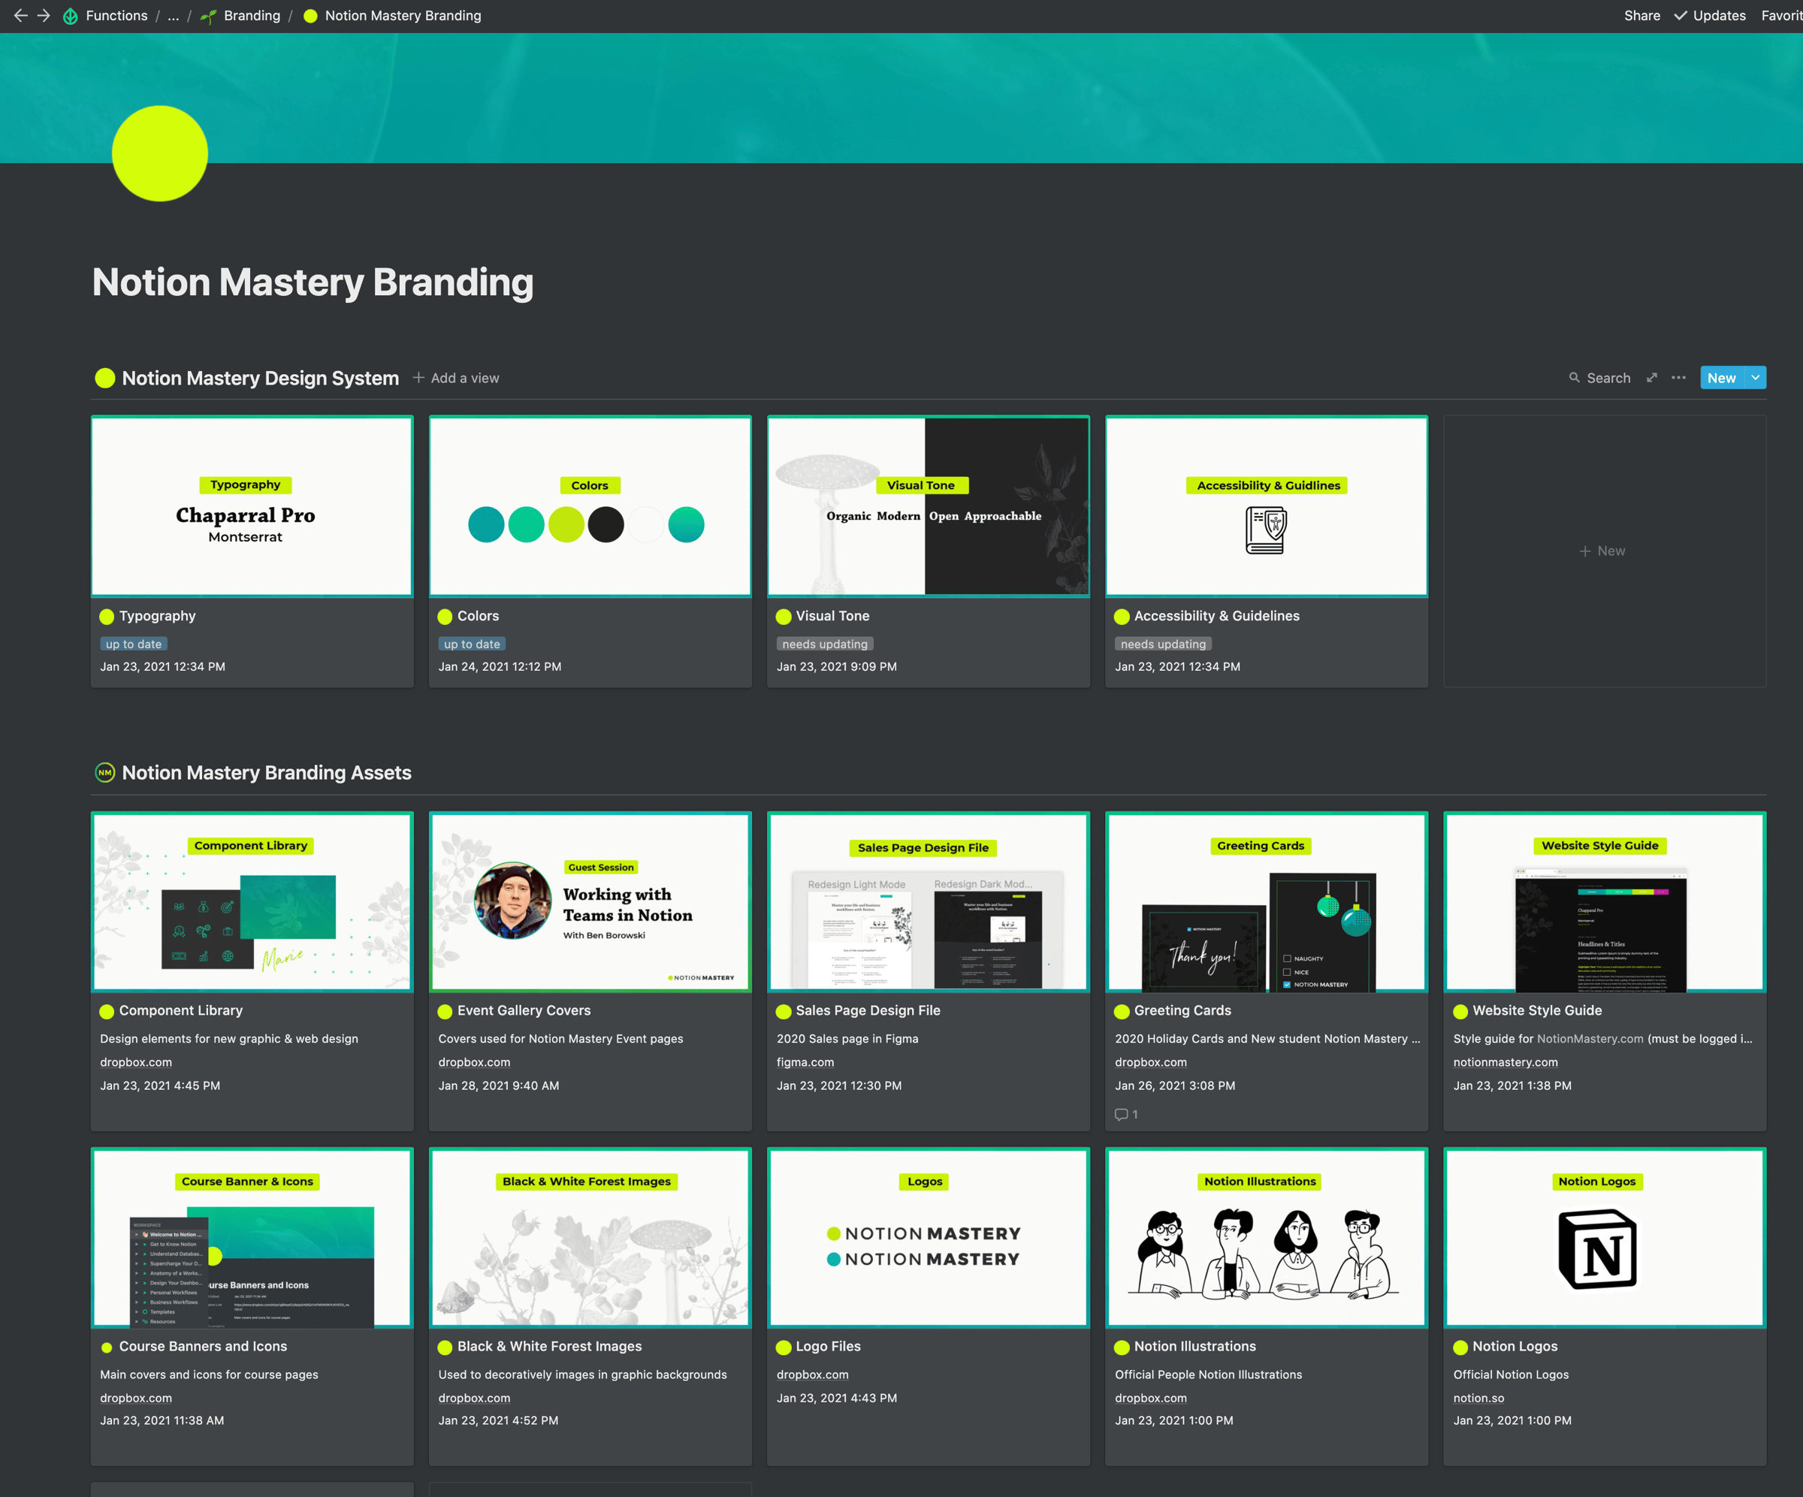
Task: Expand the New button dropdown arrow
Action: pyautogui.click(x=1756, y=378)
